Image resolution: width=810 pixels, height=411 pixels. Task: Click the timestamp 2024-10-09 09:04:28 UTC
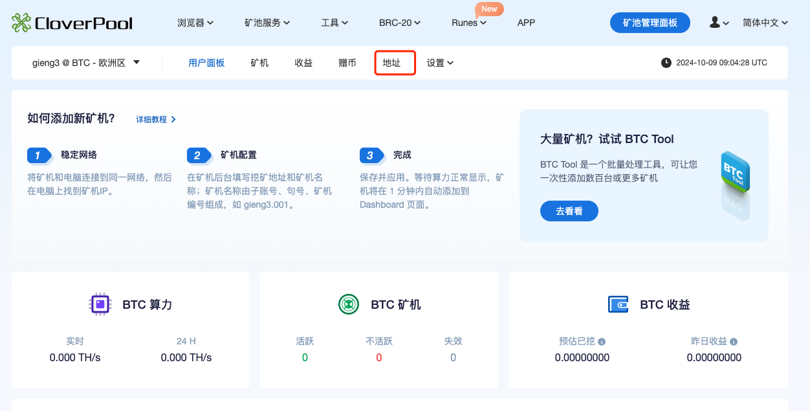pos(721,63)
